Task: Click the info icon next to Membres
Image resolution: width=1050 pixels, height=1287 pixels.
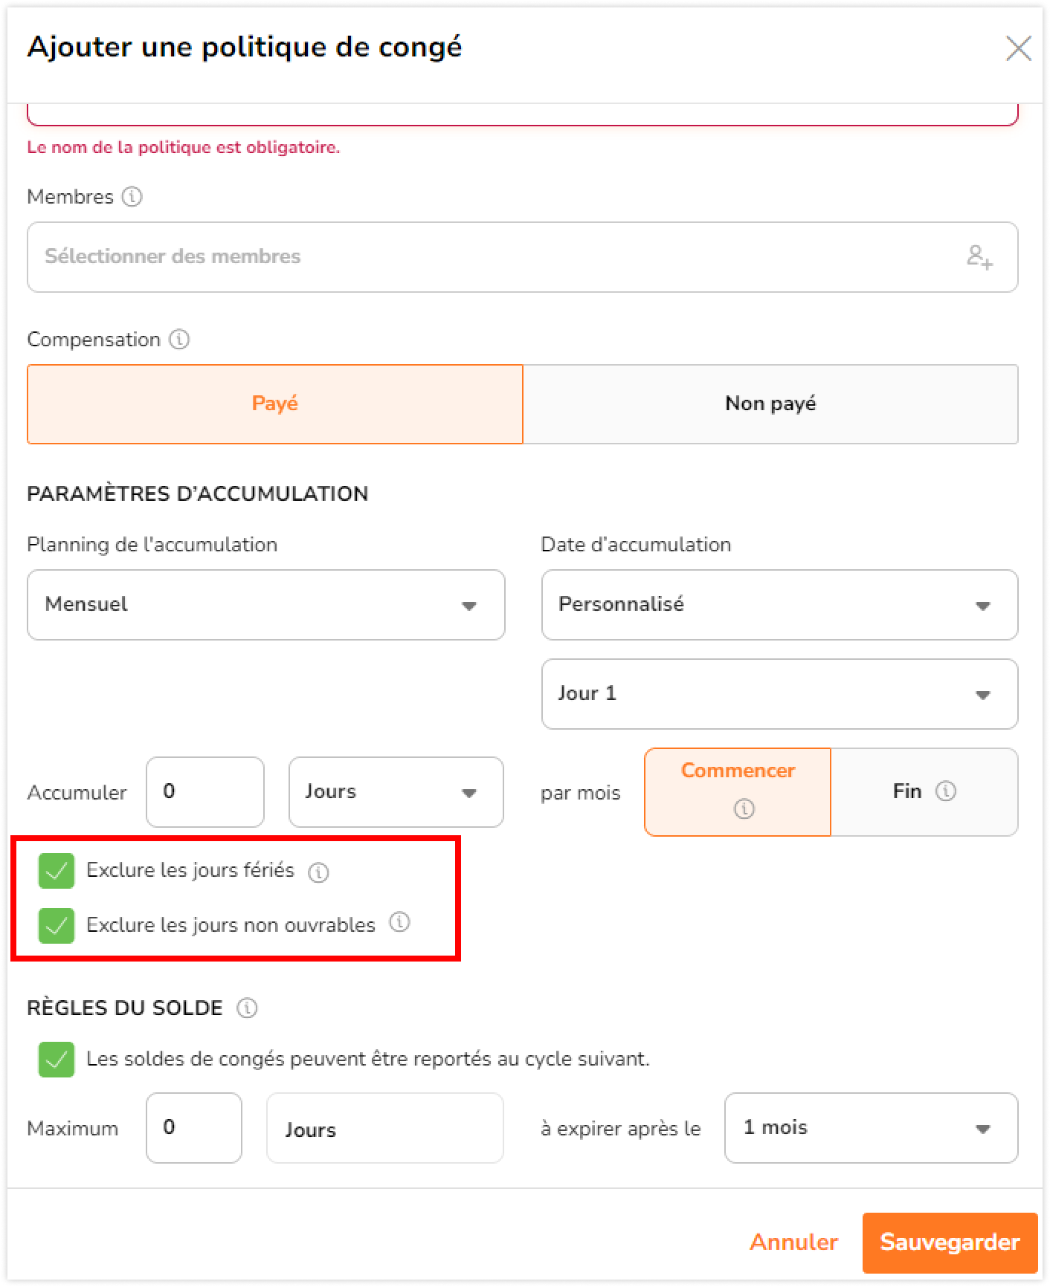Action: 132,197
